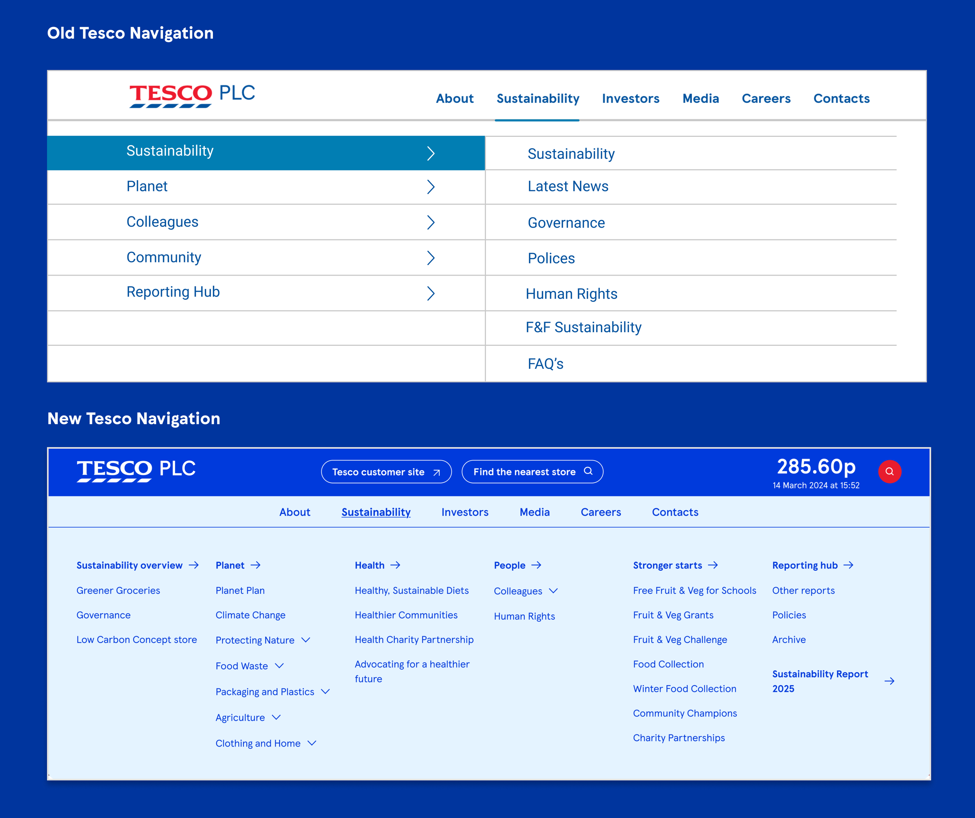Click arrow next to Sustainability overview heading
Image resolution: width=975 pixels, height=818 pixels.
[194, 565]
